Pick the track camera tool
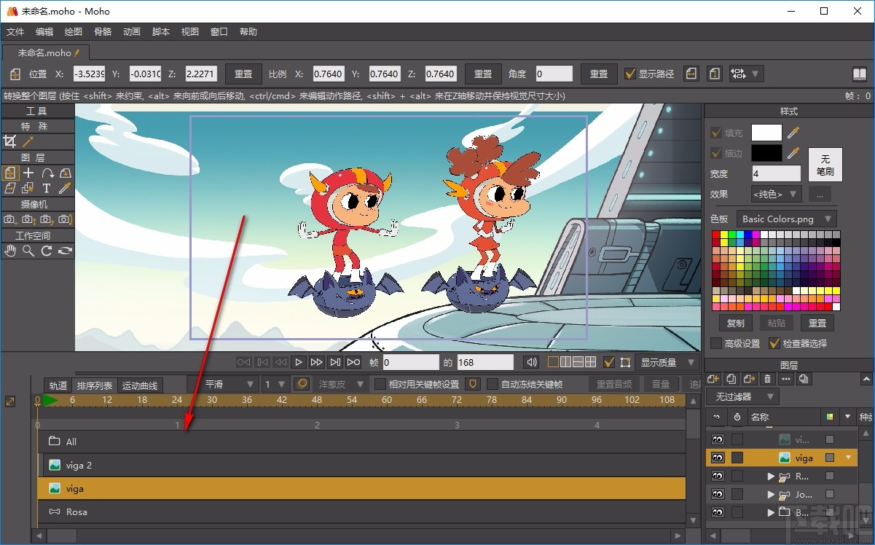 pos(10,219)
